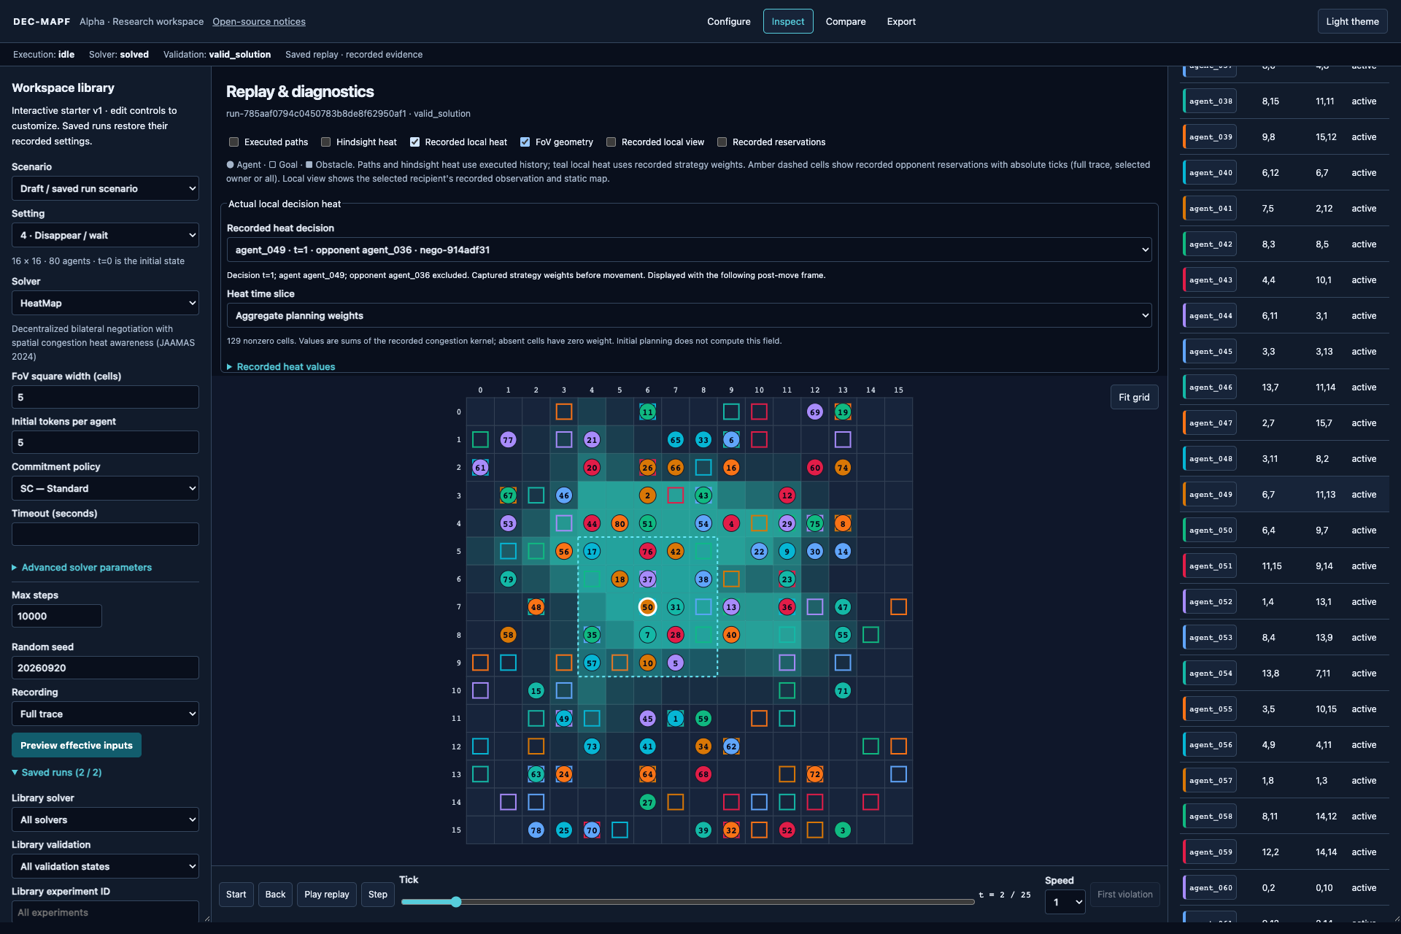This screenshot has height=934, width=1401.
Task: Click agent 27 green marker
Action: (x=647, y=802)
